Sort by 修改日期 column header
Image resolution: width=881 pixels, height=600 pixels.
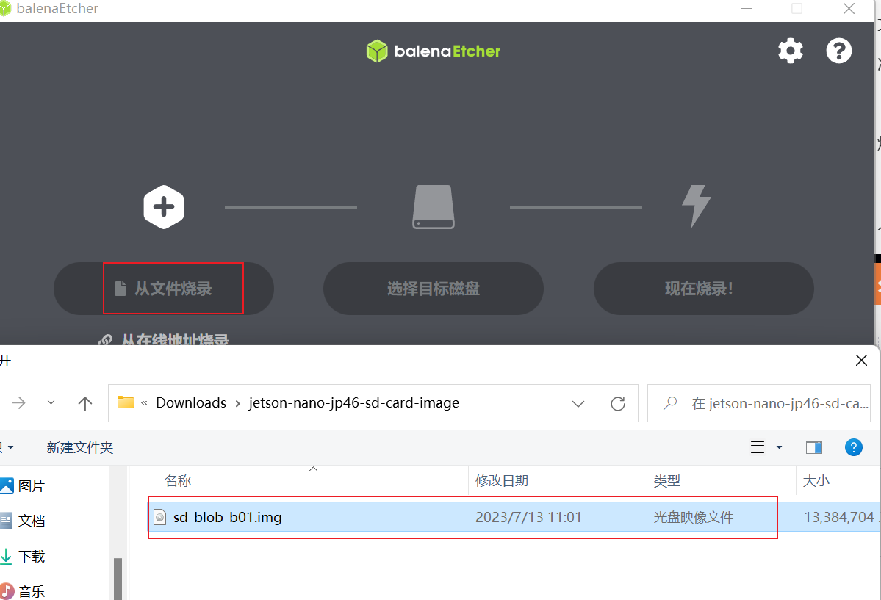point(502,481)
